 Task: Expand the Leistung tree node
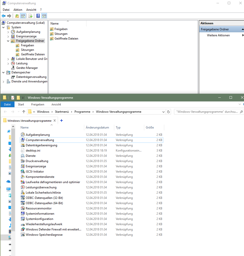(8, 64)
